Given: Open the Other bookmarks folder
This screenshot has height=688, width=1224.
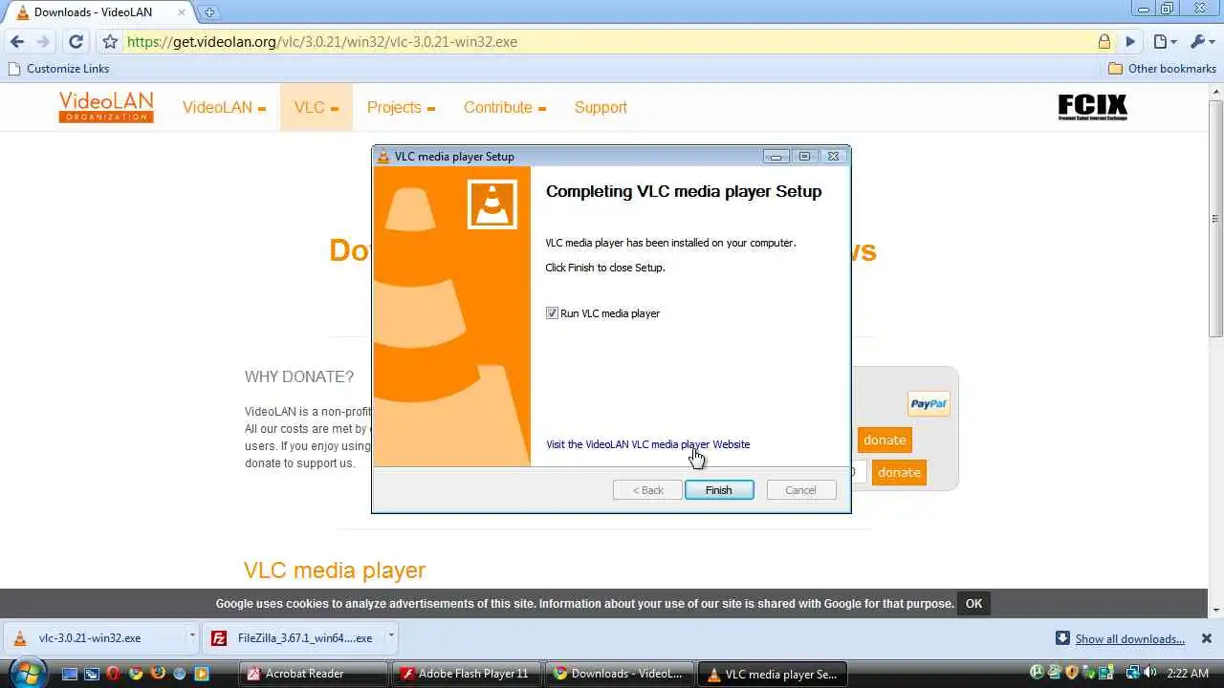Looking at the screenshot, I should coord(1162,69).
